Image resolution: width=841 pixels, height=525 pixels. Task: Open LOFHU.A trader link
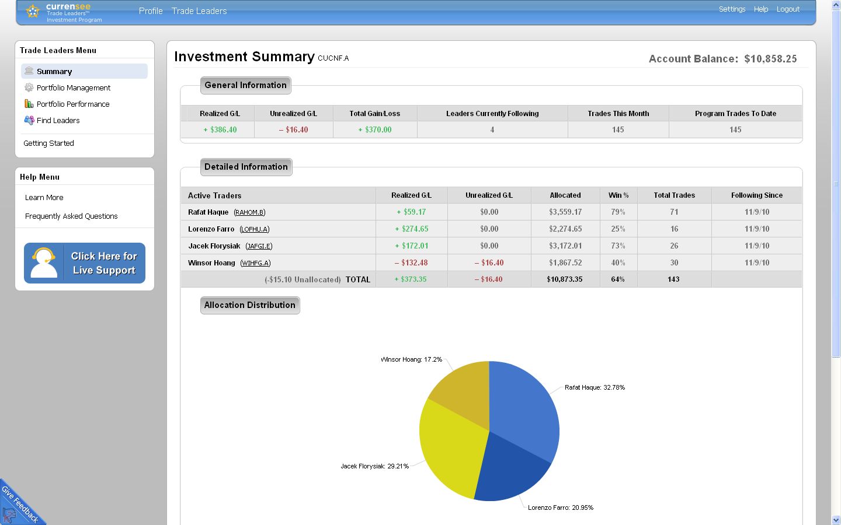point(255,229)
